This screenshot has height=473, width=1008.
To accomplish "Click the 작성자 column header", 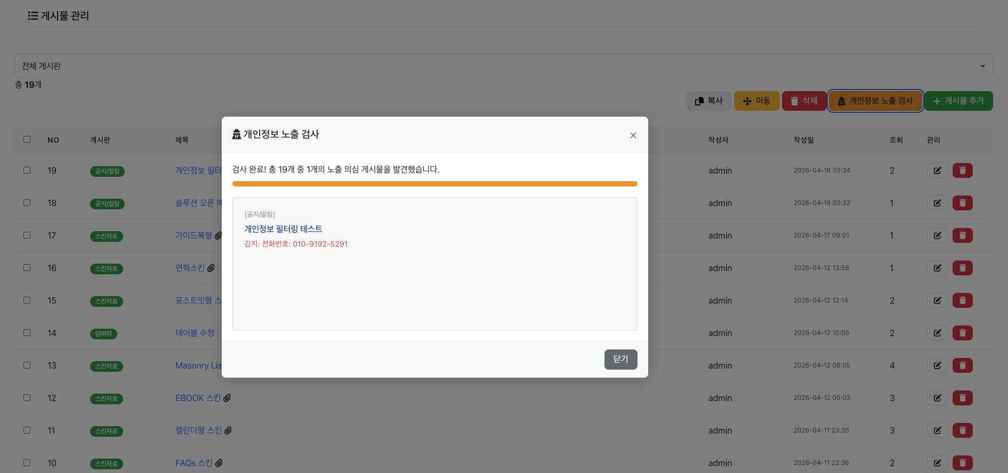I will [x=718, y=140].
